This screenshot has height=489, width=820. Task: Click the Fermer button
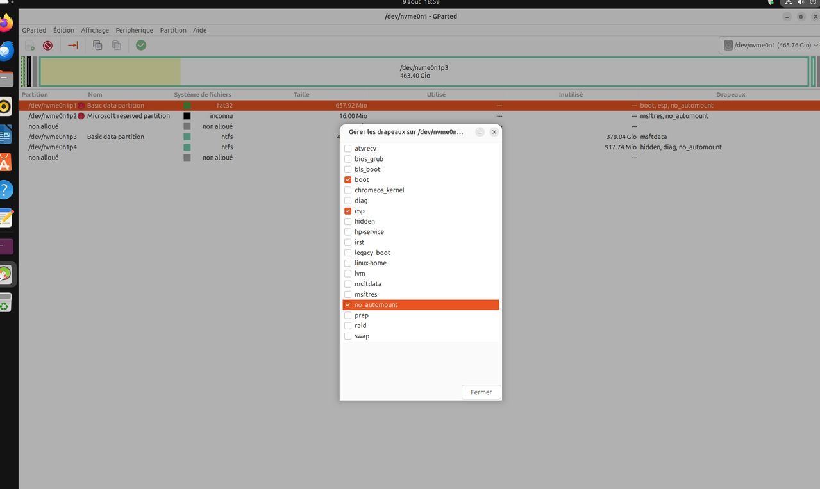(x=481, y=392)
